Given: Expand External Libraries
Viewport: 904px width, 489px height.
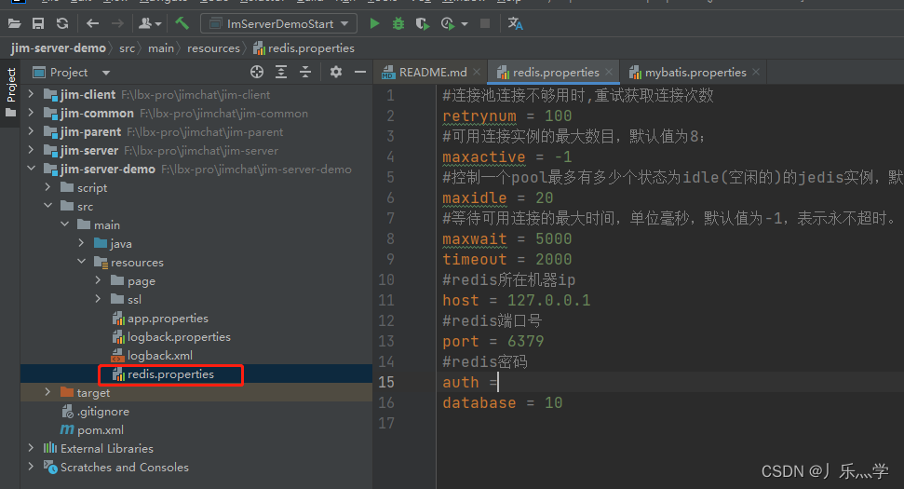Looking at the screenshot, I should coord(31,448).
